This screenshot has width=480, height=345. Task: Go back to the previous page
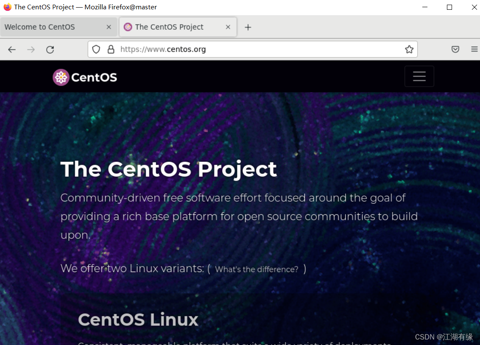point(12,49)
